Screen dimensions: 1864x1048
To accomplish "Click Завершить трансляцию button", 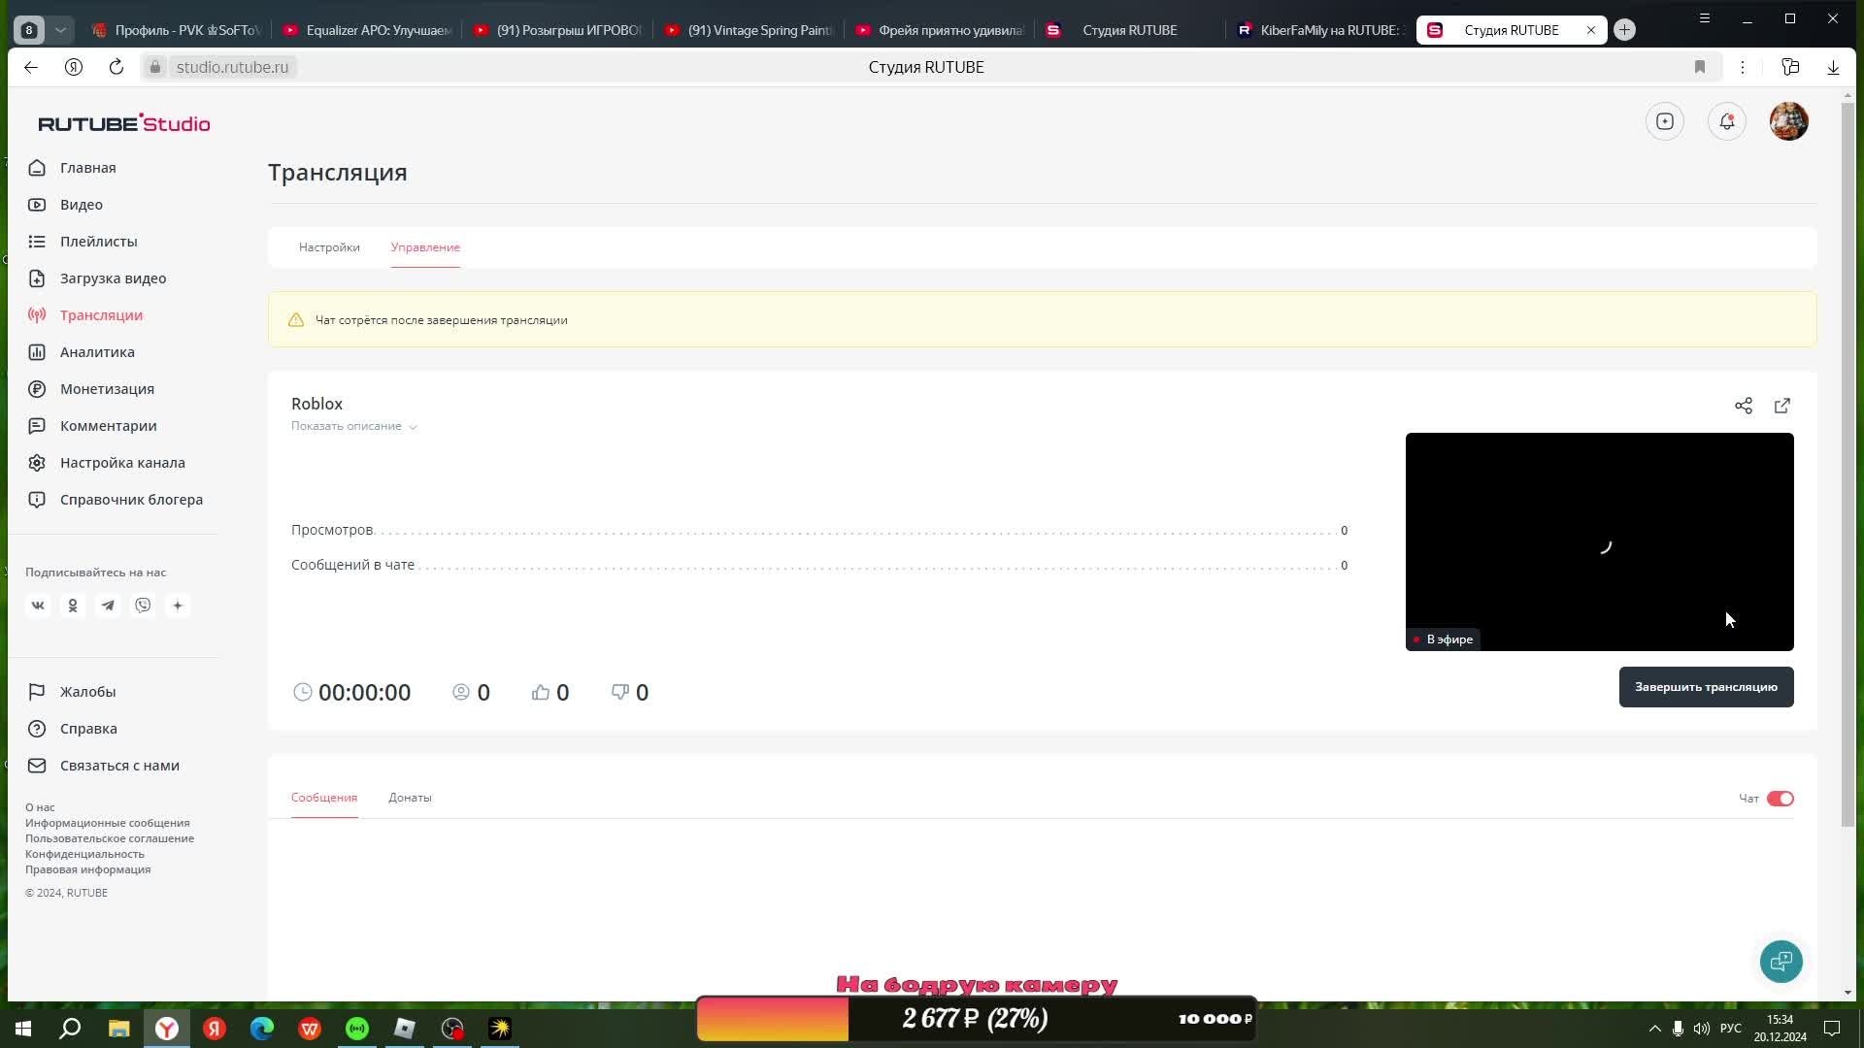I will [x=1706, y=687].
